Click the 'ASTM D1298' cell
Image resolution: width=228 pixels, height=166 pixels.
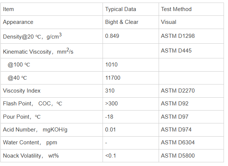[x=191, y=36]
